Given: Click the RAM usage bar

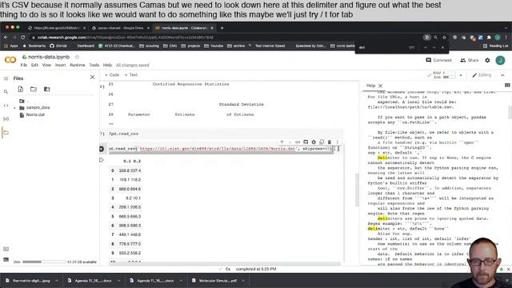Looking at the screenshot, I should pos(449,73).
